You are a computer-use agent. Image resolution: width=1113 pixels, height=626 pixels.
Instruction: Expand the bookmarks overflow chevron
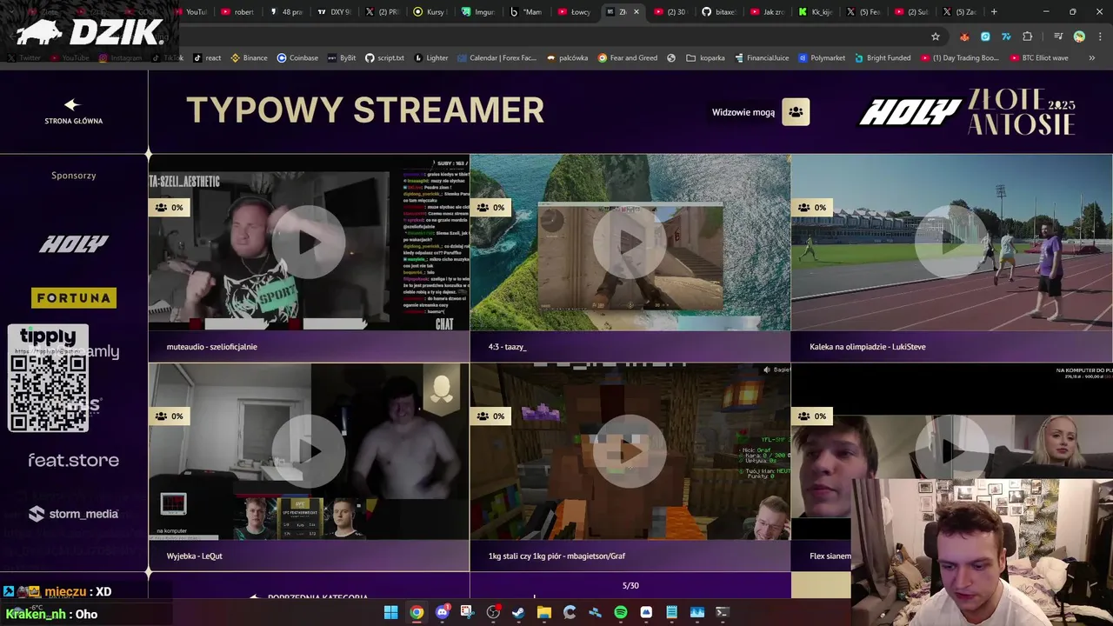tap(1091, 57)
